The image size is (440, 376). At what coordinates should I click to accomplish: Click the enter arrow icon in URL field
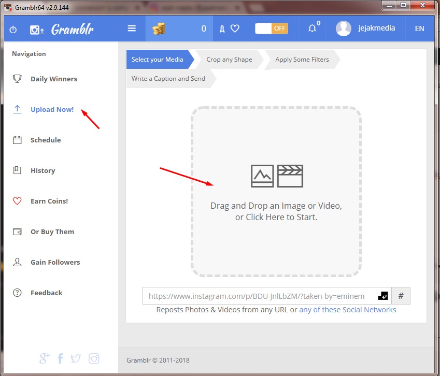point(383,296)
